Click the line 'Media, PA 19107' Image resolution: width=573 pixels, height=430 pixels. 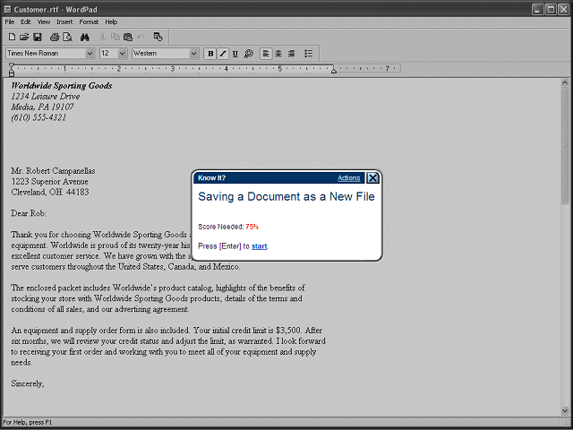coord(42,107)
